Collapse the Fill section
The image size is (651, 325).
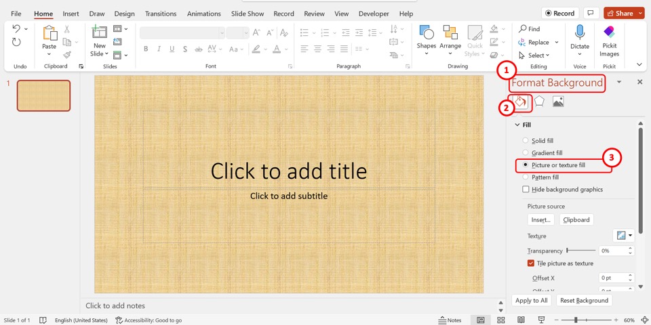(517, 125)
